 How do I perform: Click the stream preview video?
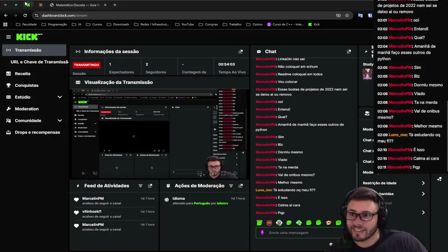point(159,134)
